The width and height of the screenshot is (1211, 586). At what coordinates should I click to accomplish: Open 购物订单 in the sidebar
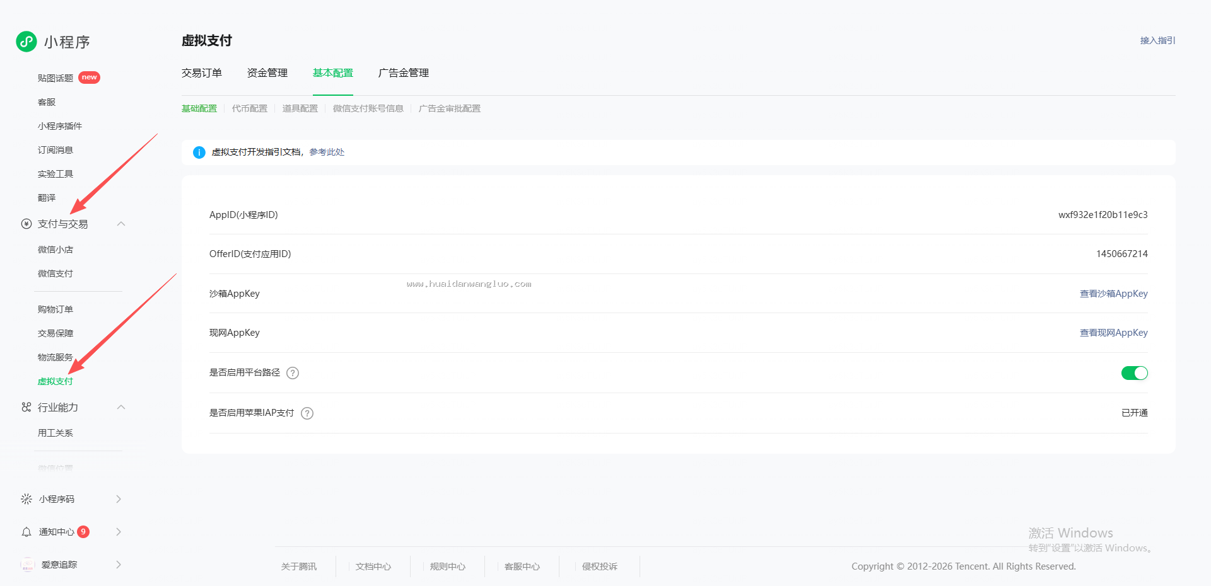(x=56, y=309)
